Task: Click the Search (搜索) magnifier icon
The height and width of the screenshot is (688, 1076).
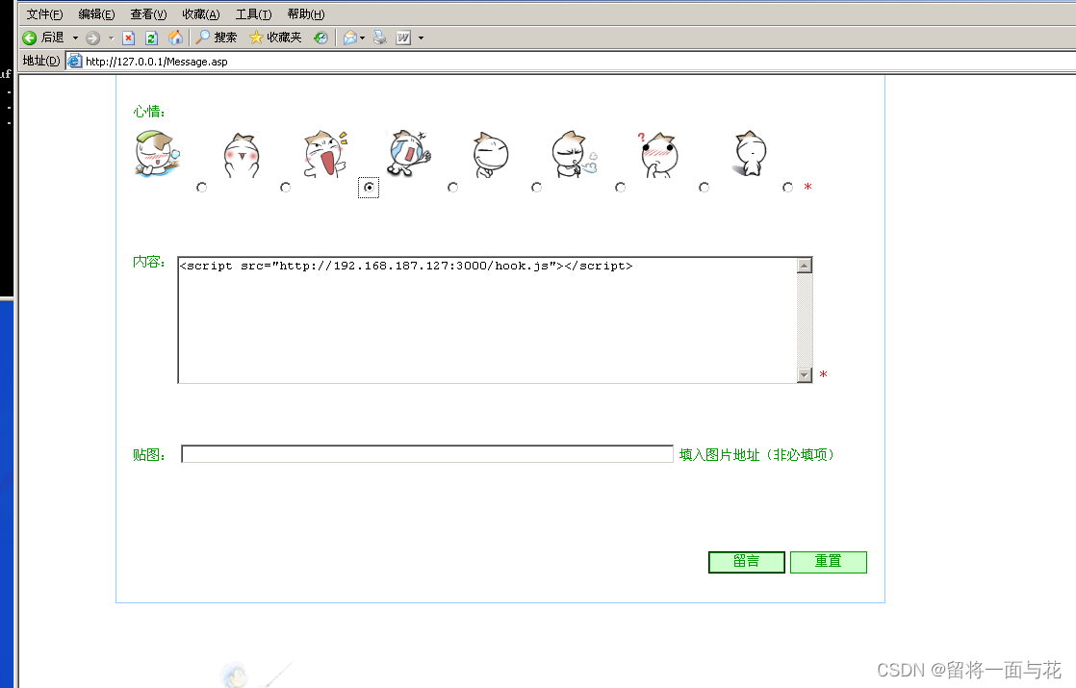Action: pyautogui.click(x=202, y=38)
